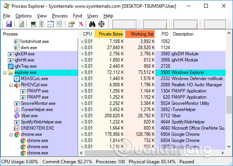
Task: Toggle the lower pane toolbar icon
Action: coord(51,24)
